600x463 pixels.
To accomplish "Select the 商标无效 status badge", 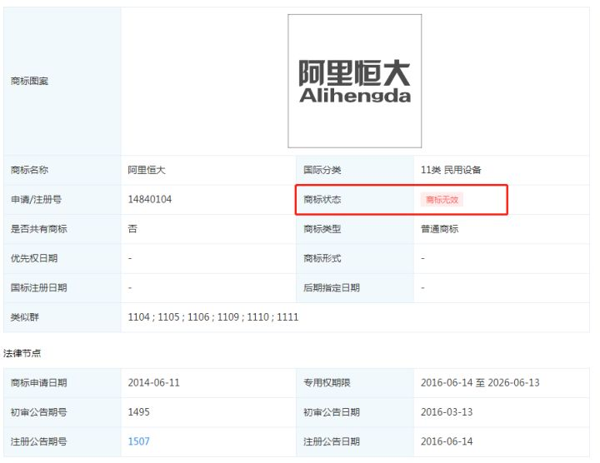I will (x=442, y=200).
